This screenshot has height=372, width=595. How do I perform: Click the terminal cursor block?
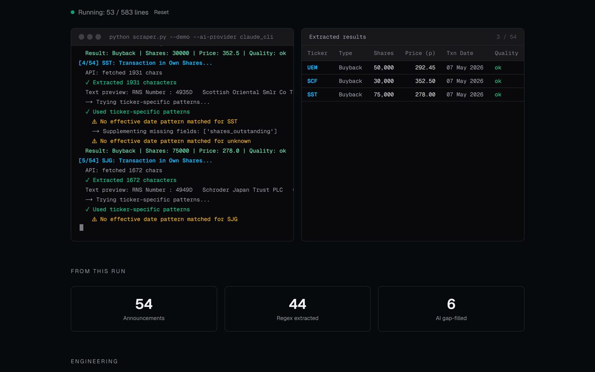coord(81,227)
